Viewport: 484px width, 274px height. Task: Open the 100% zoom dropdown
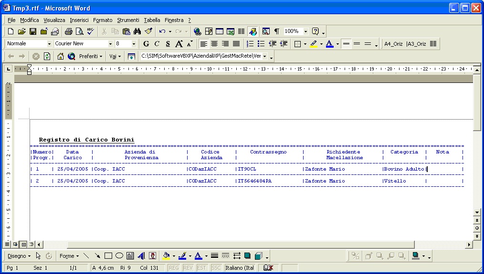click(x=305, y=31)
